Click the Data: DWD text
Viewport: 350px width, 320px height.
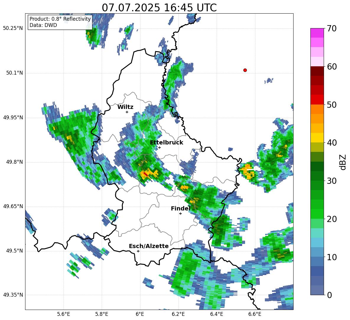(x=43, y=25)
